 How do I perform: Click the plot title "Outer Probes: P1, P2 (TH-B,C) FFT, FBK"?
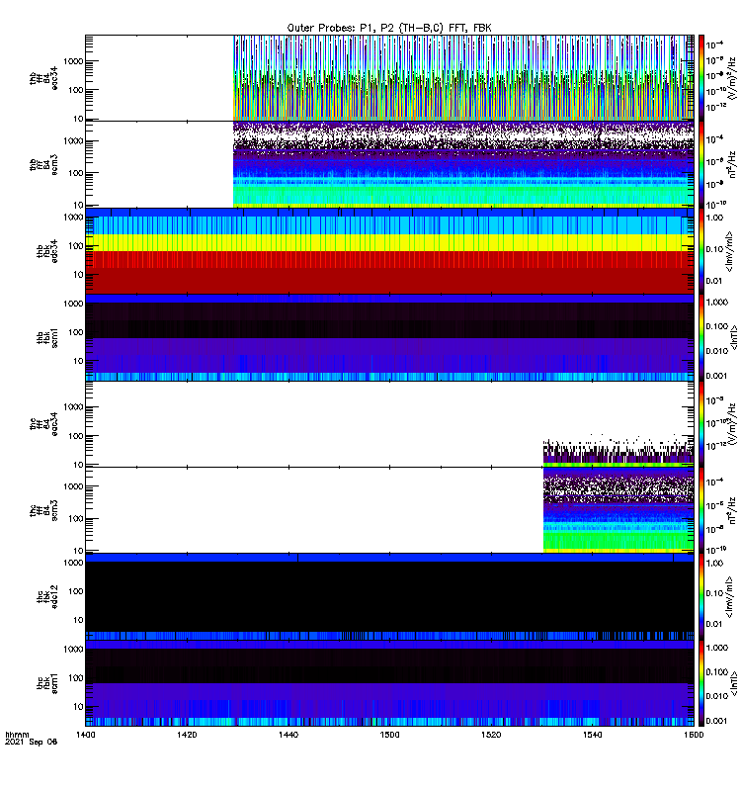tap(389, 29)
